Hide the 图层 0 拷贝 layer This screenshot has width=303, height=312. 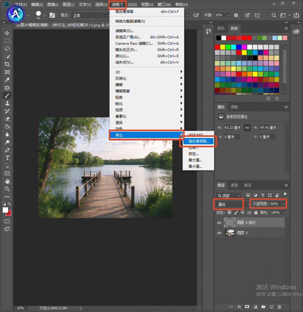(x=219, y=223)
